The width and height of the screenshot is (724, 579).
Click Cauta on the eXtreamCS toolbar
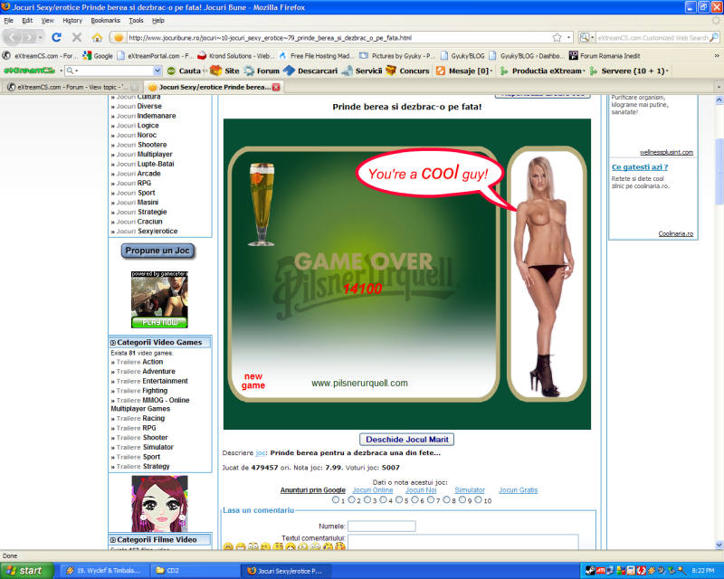pos(185,71)
